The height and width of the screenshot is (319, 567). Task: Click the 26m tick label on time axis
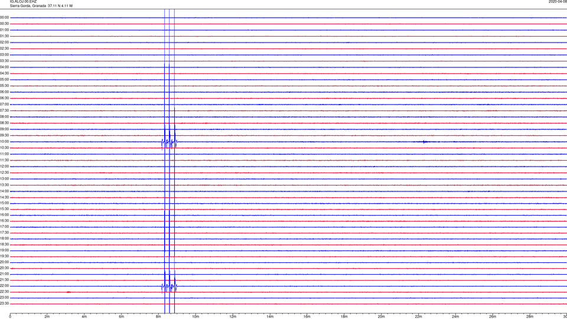[493, 317]
